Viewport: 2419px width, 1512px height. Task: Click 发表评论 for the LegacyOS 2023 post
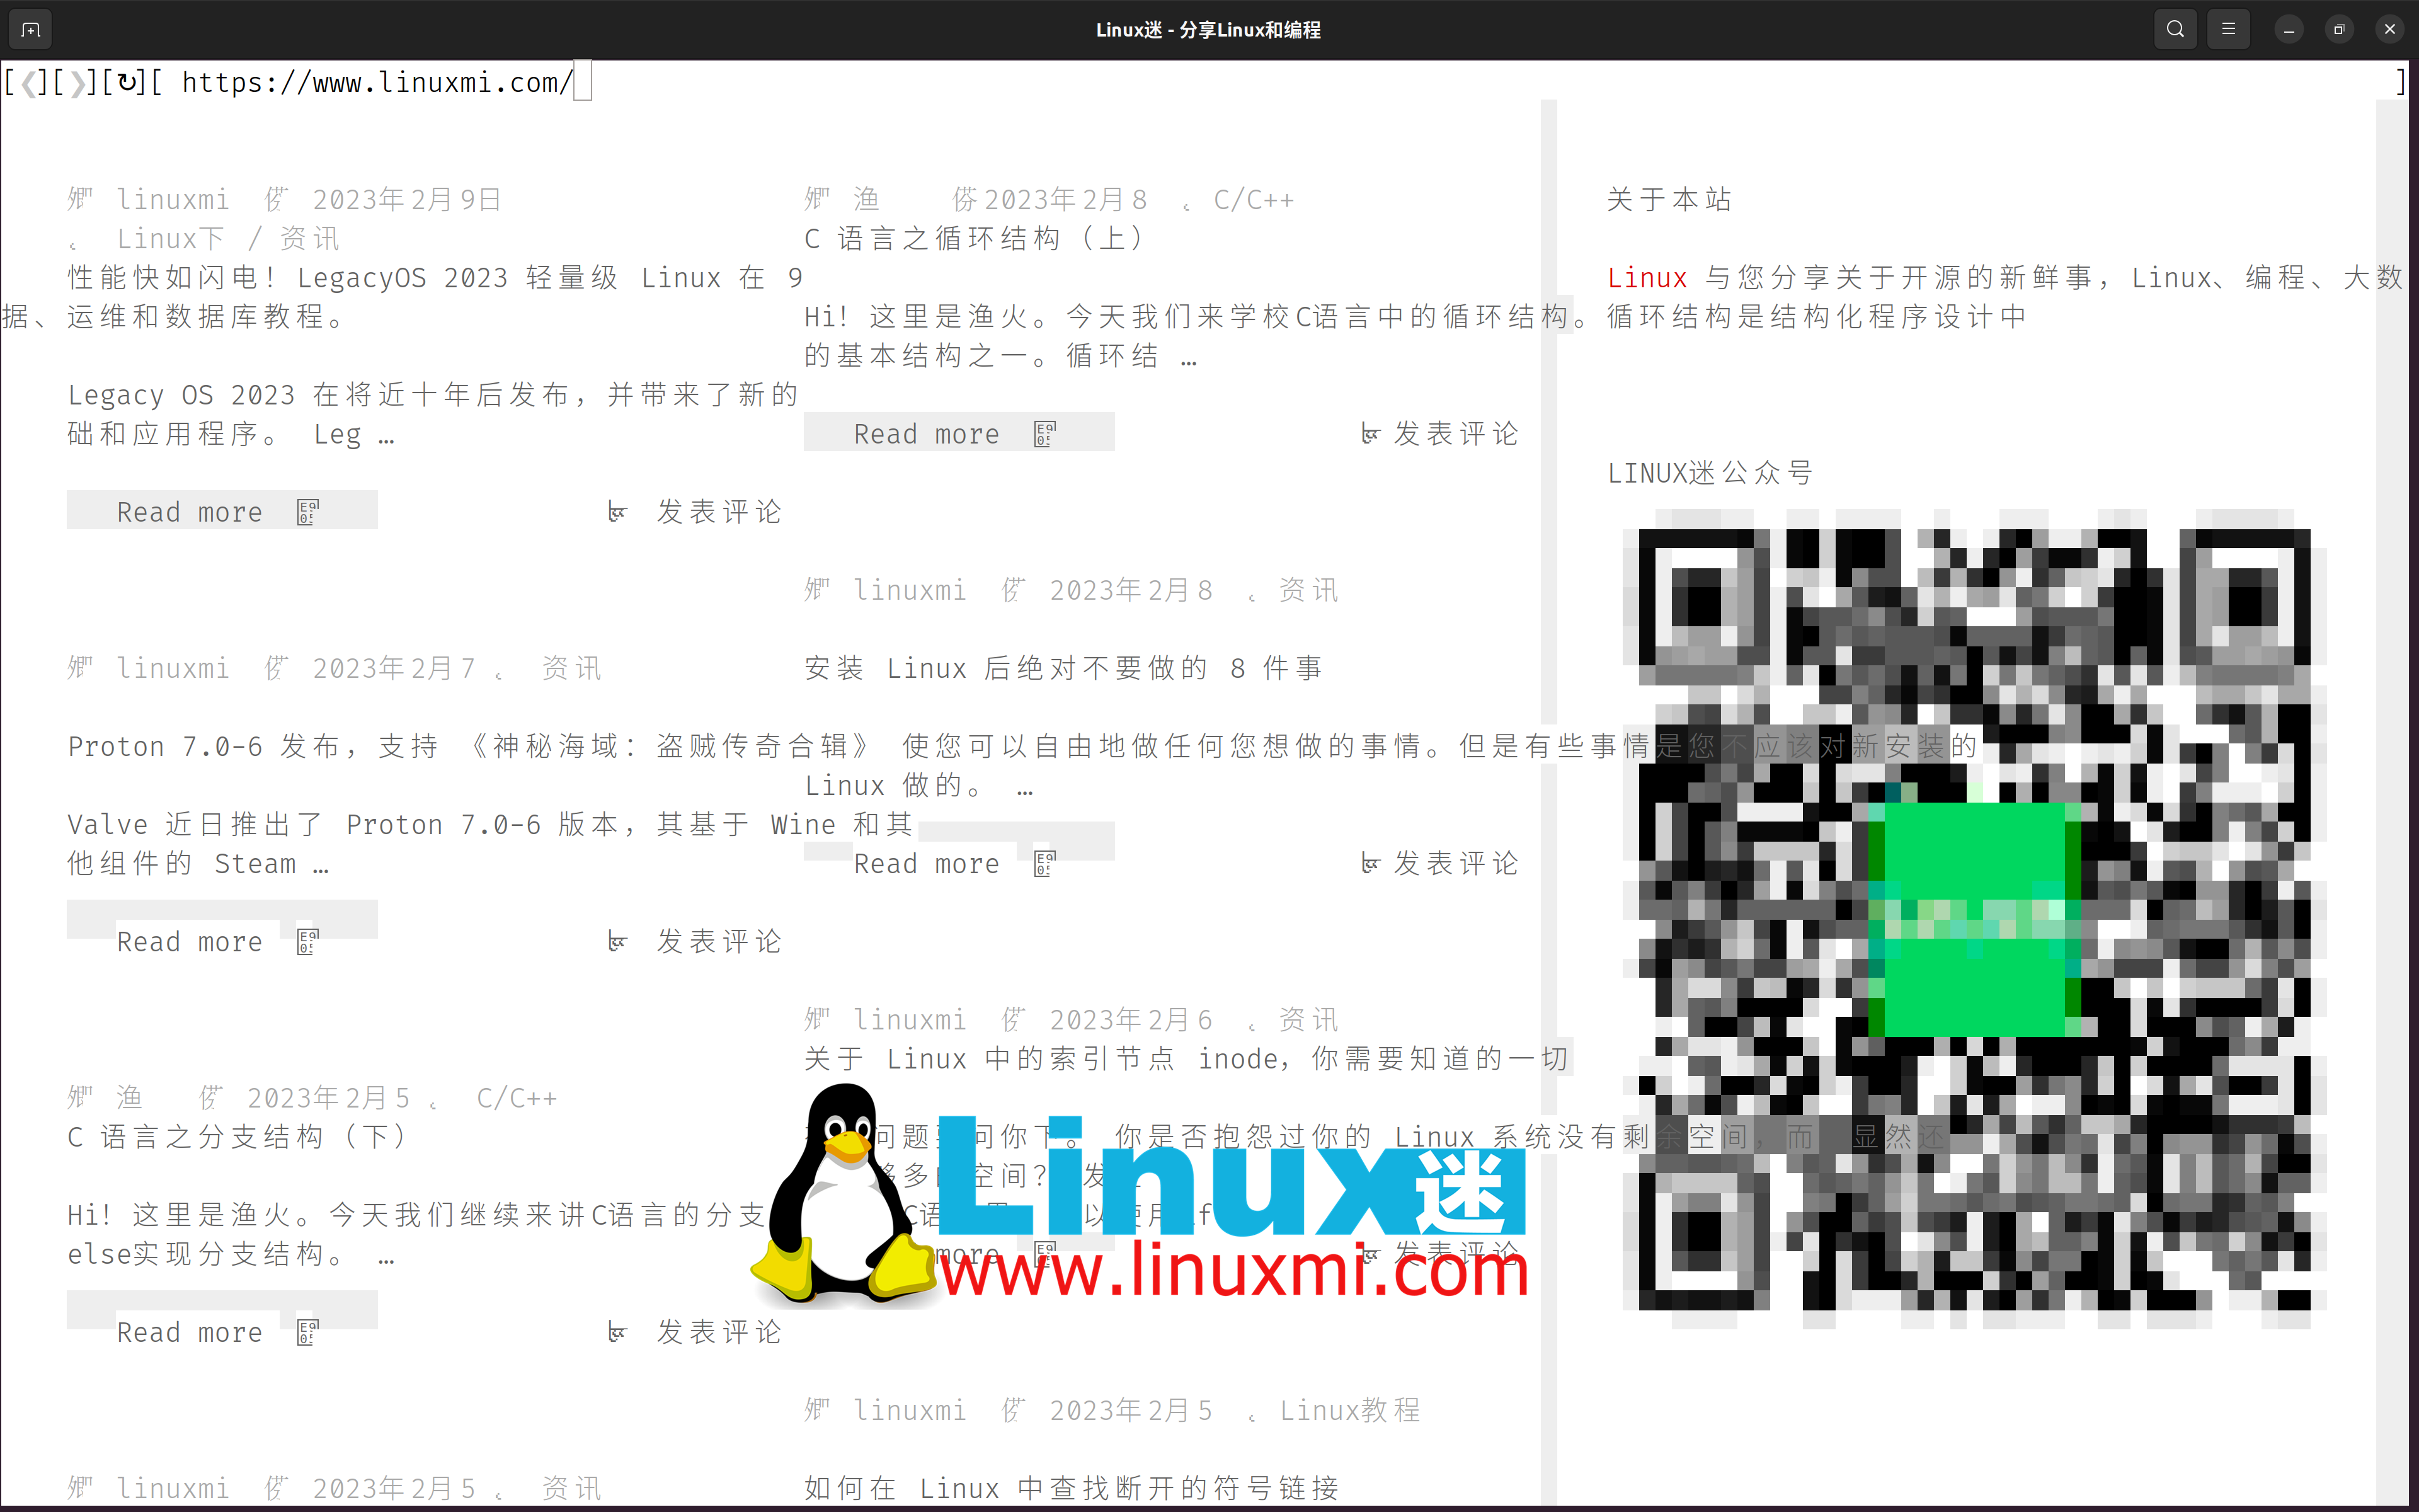click(x=719, y=512)
